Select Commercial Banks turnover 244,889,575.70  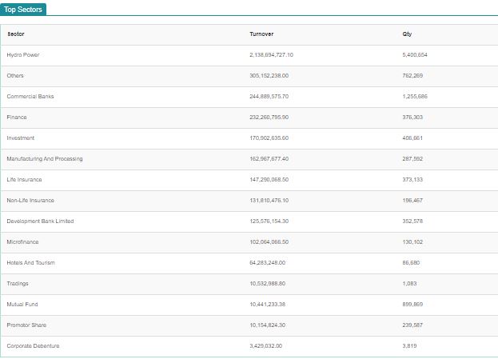pyautogui.click(x=269, y=96)
